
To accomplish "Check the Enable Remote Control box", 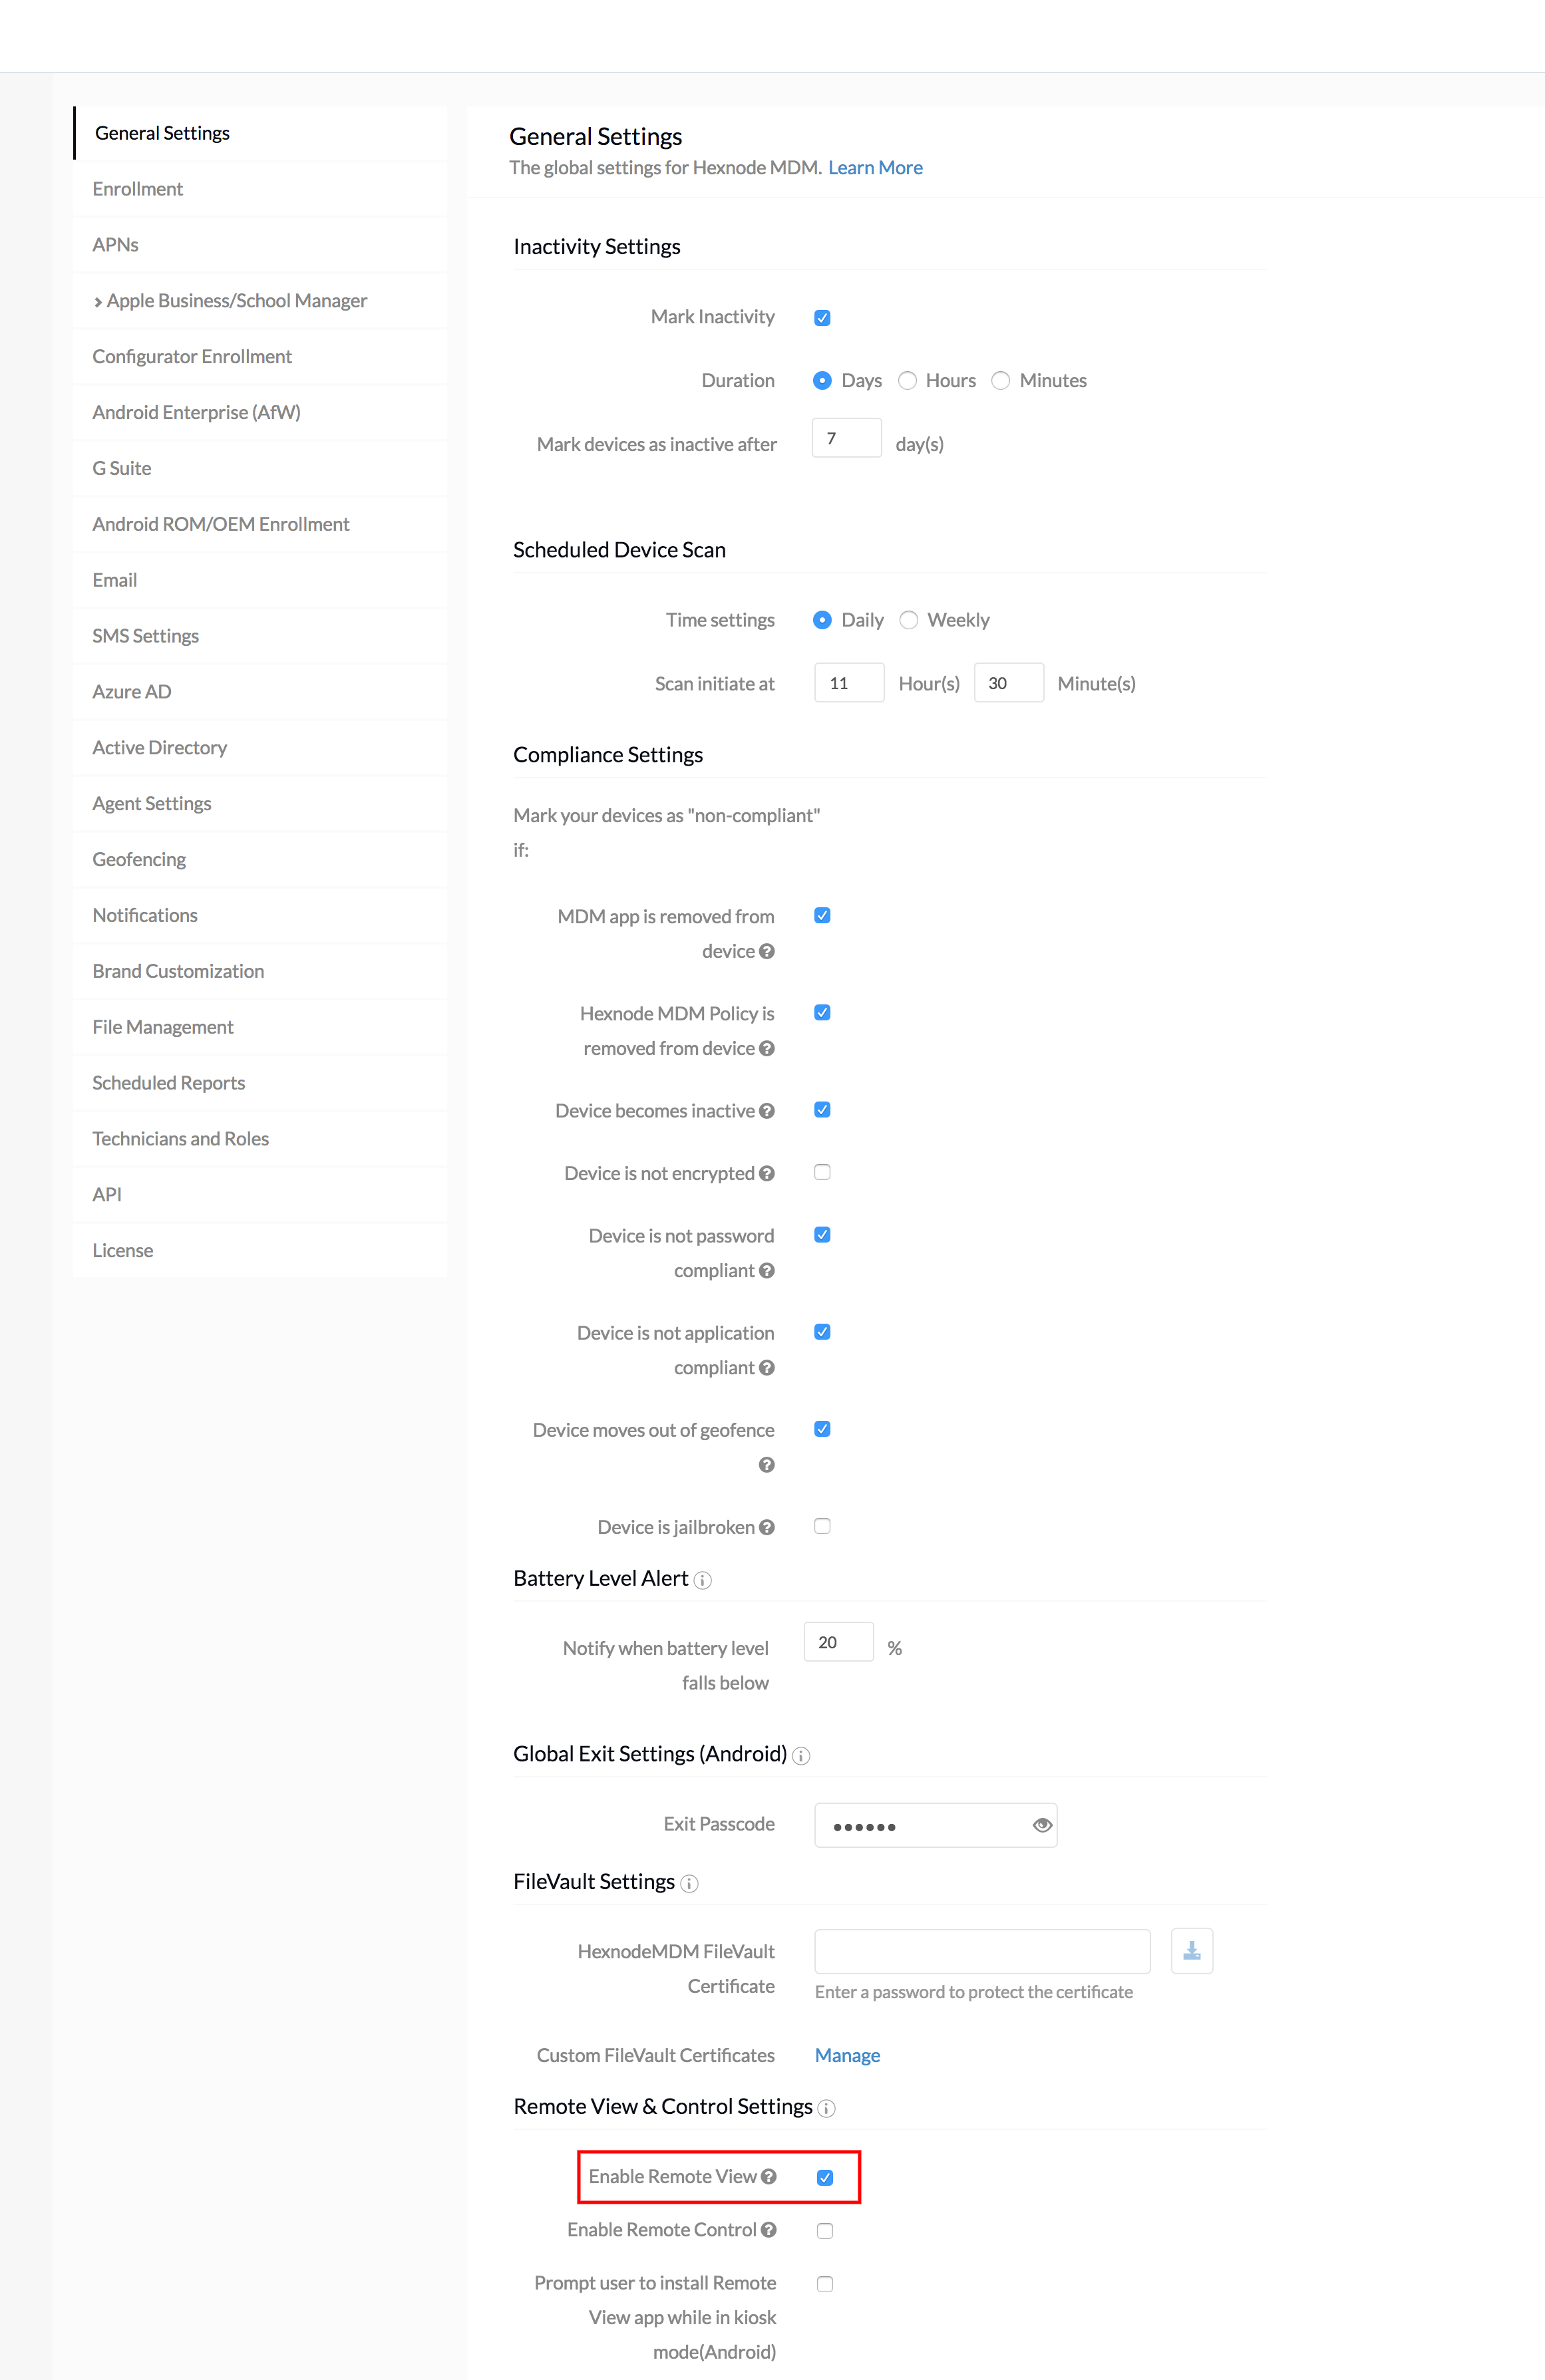I will tap(825, 2231).
